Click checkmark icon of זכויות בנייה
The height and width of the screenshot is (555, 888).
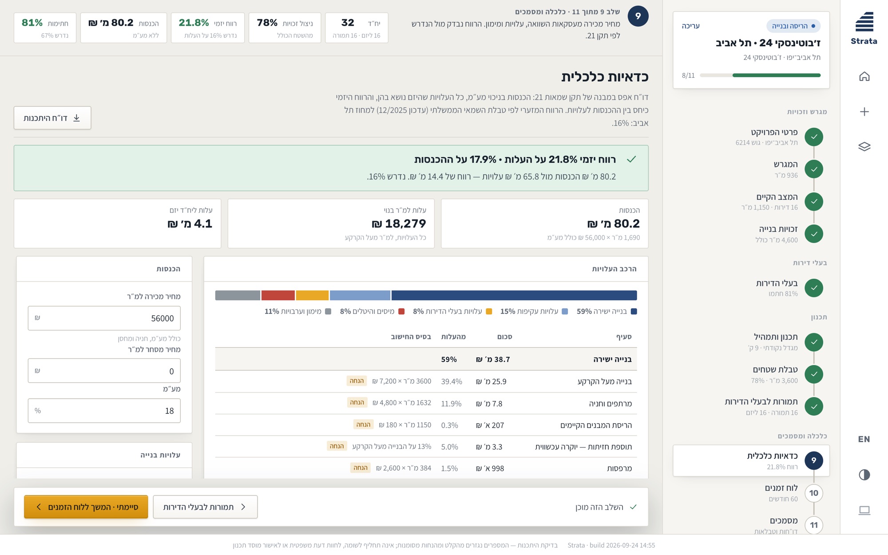pos(814,234)
